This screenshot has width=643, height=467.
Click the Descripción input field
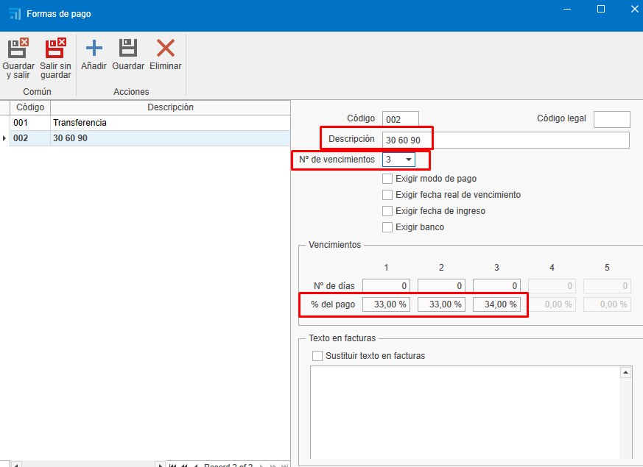pyautogui.click(x=505, y=140)
